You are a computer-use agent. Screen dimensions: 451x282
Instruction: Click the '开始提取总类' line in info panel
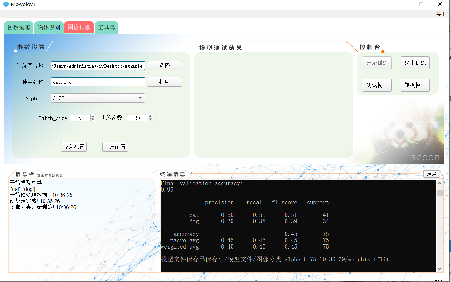pyautogui.click(x=26, y=183)
